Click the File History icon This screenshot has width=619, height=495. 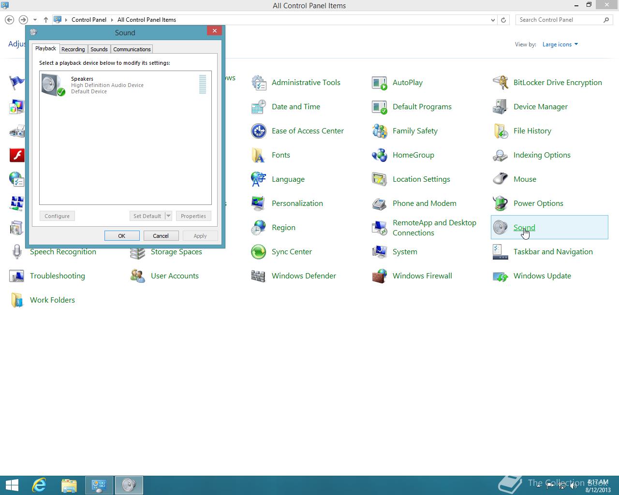pyautogui.click(x=501, y=131)
